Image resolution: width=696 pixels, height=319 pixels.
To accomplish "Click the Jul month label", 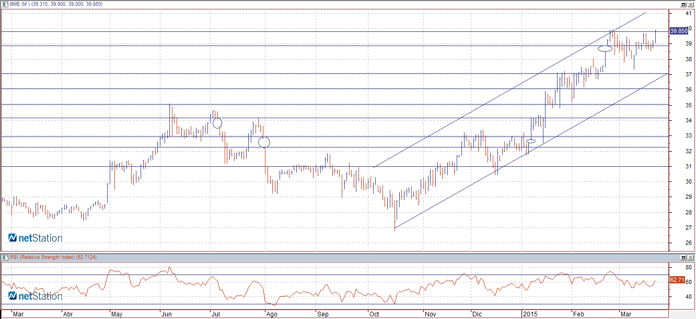I will click(x=215, y=314).
